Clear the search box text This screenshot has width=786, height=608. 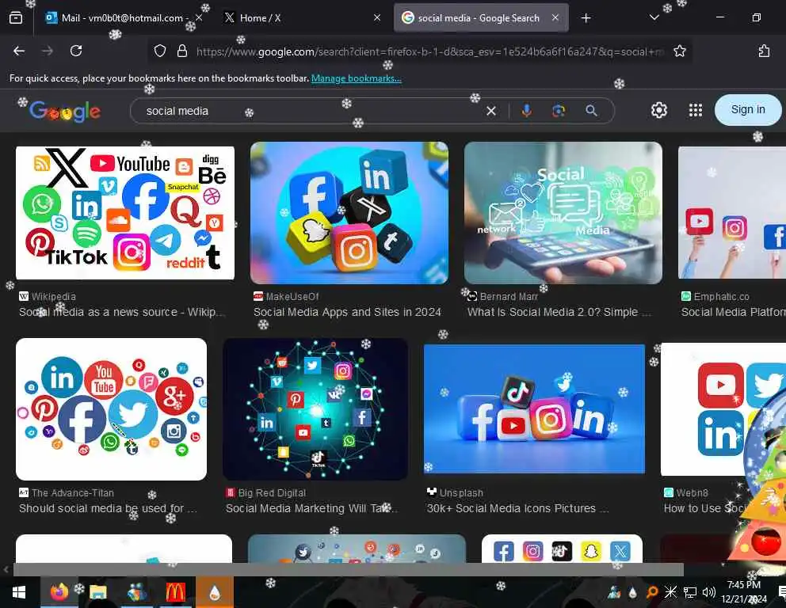pyautogui.click(x=491, y=111)
